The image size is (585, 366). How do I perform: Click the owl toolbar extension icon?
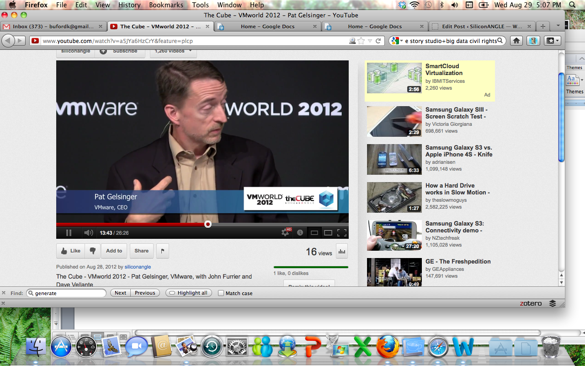(533, 41)
